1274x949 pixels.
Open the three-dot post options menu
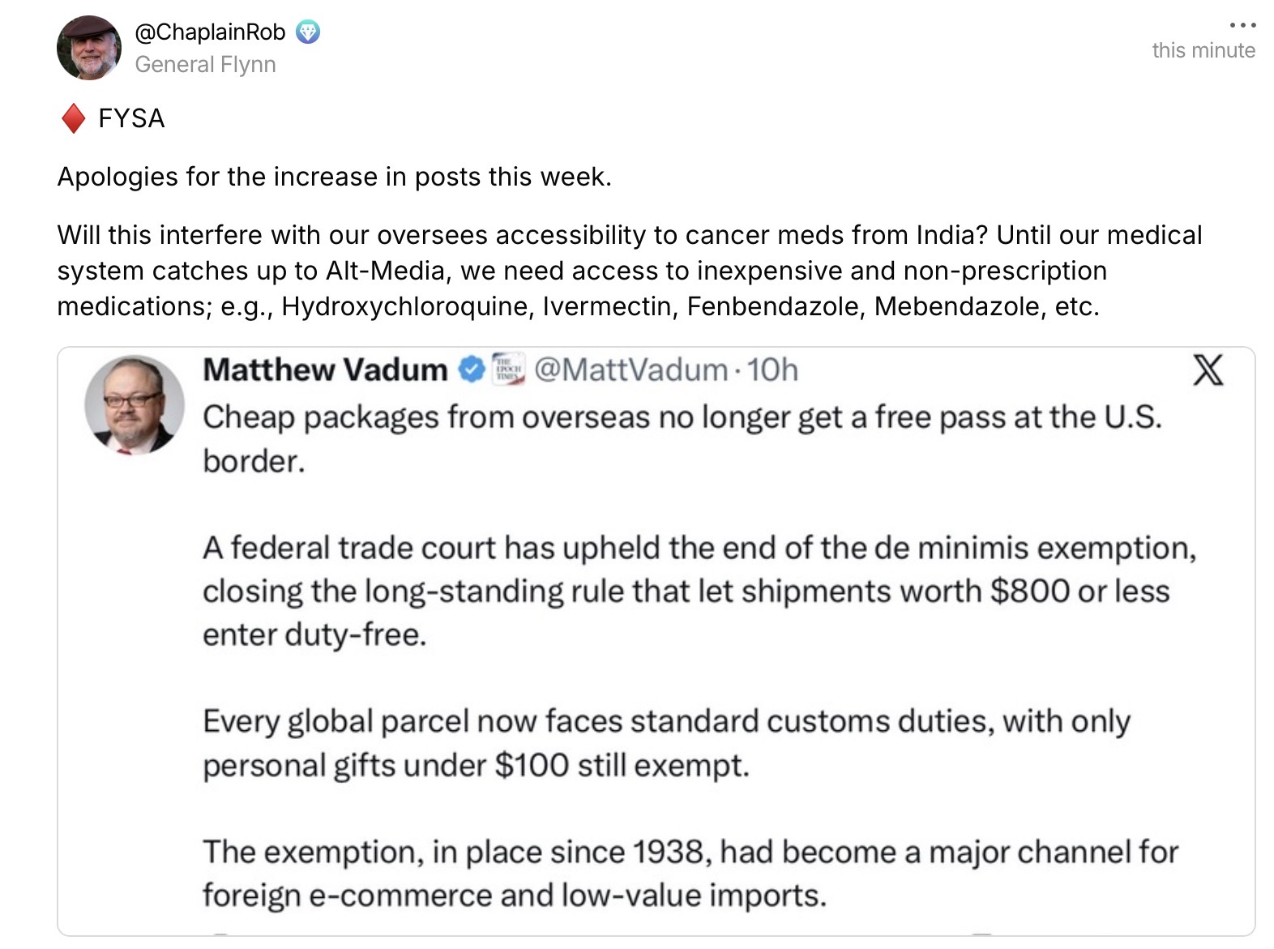tap(1242, 25)
